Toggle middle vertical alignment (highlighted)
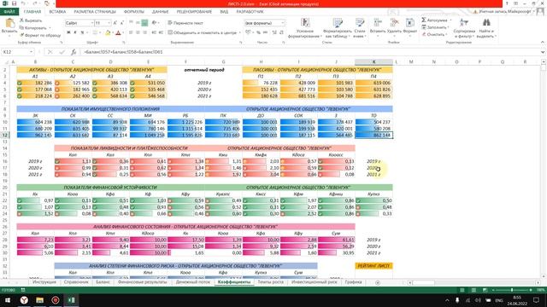This screenshot has width=547, height=307. [x=144, y=23]
